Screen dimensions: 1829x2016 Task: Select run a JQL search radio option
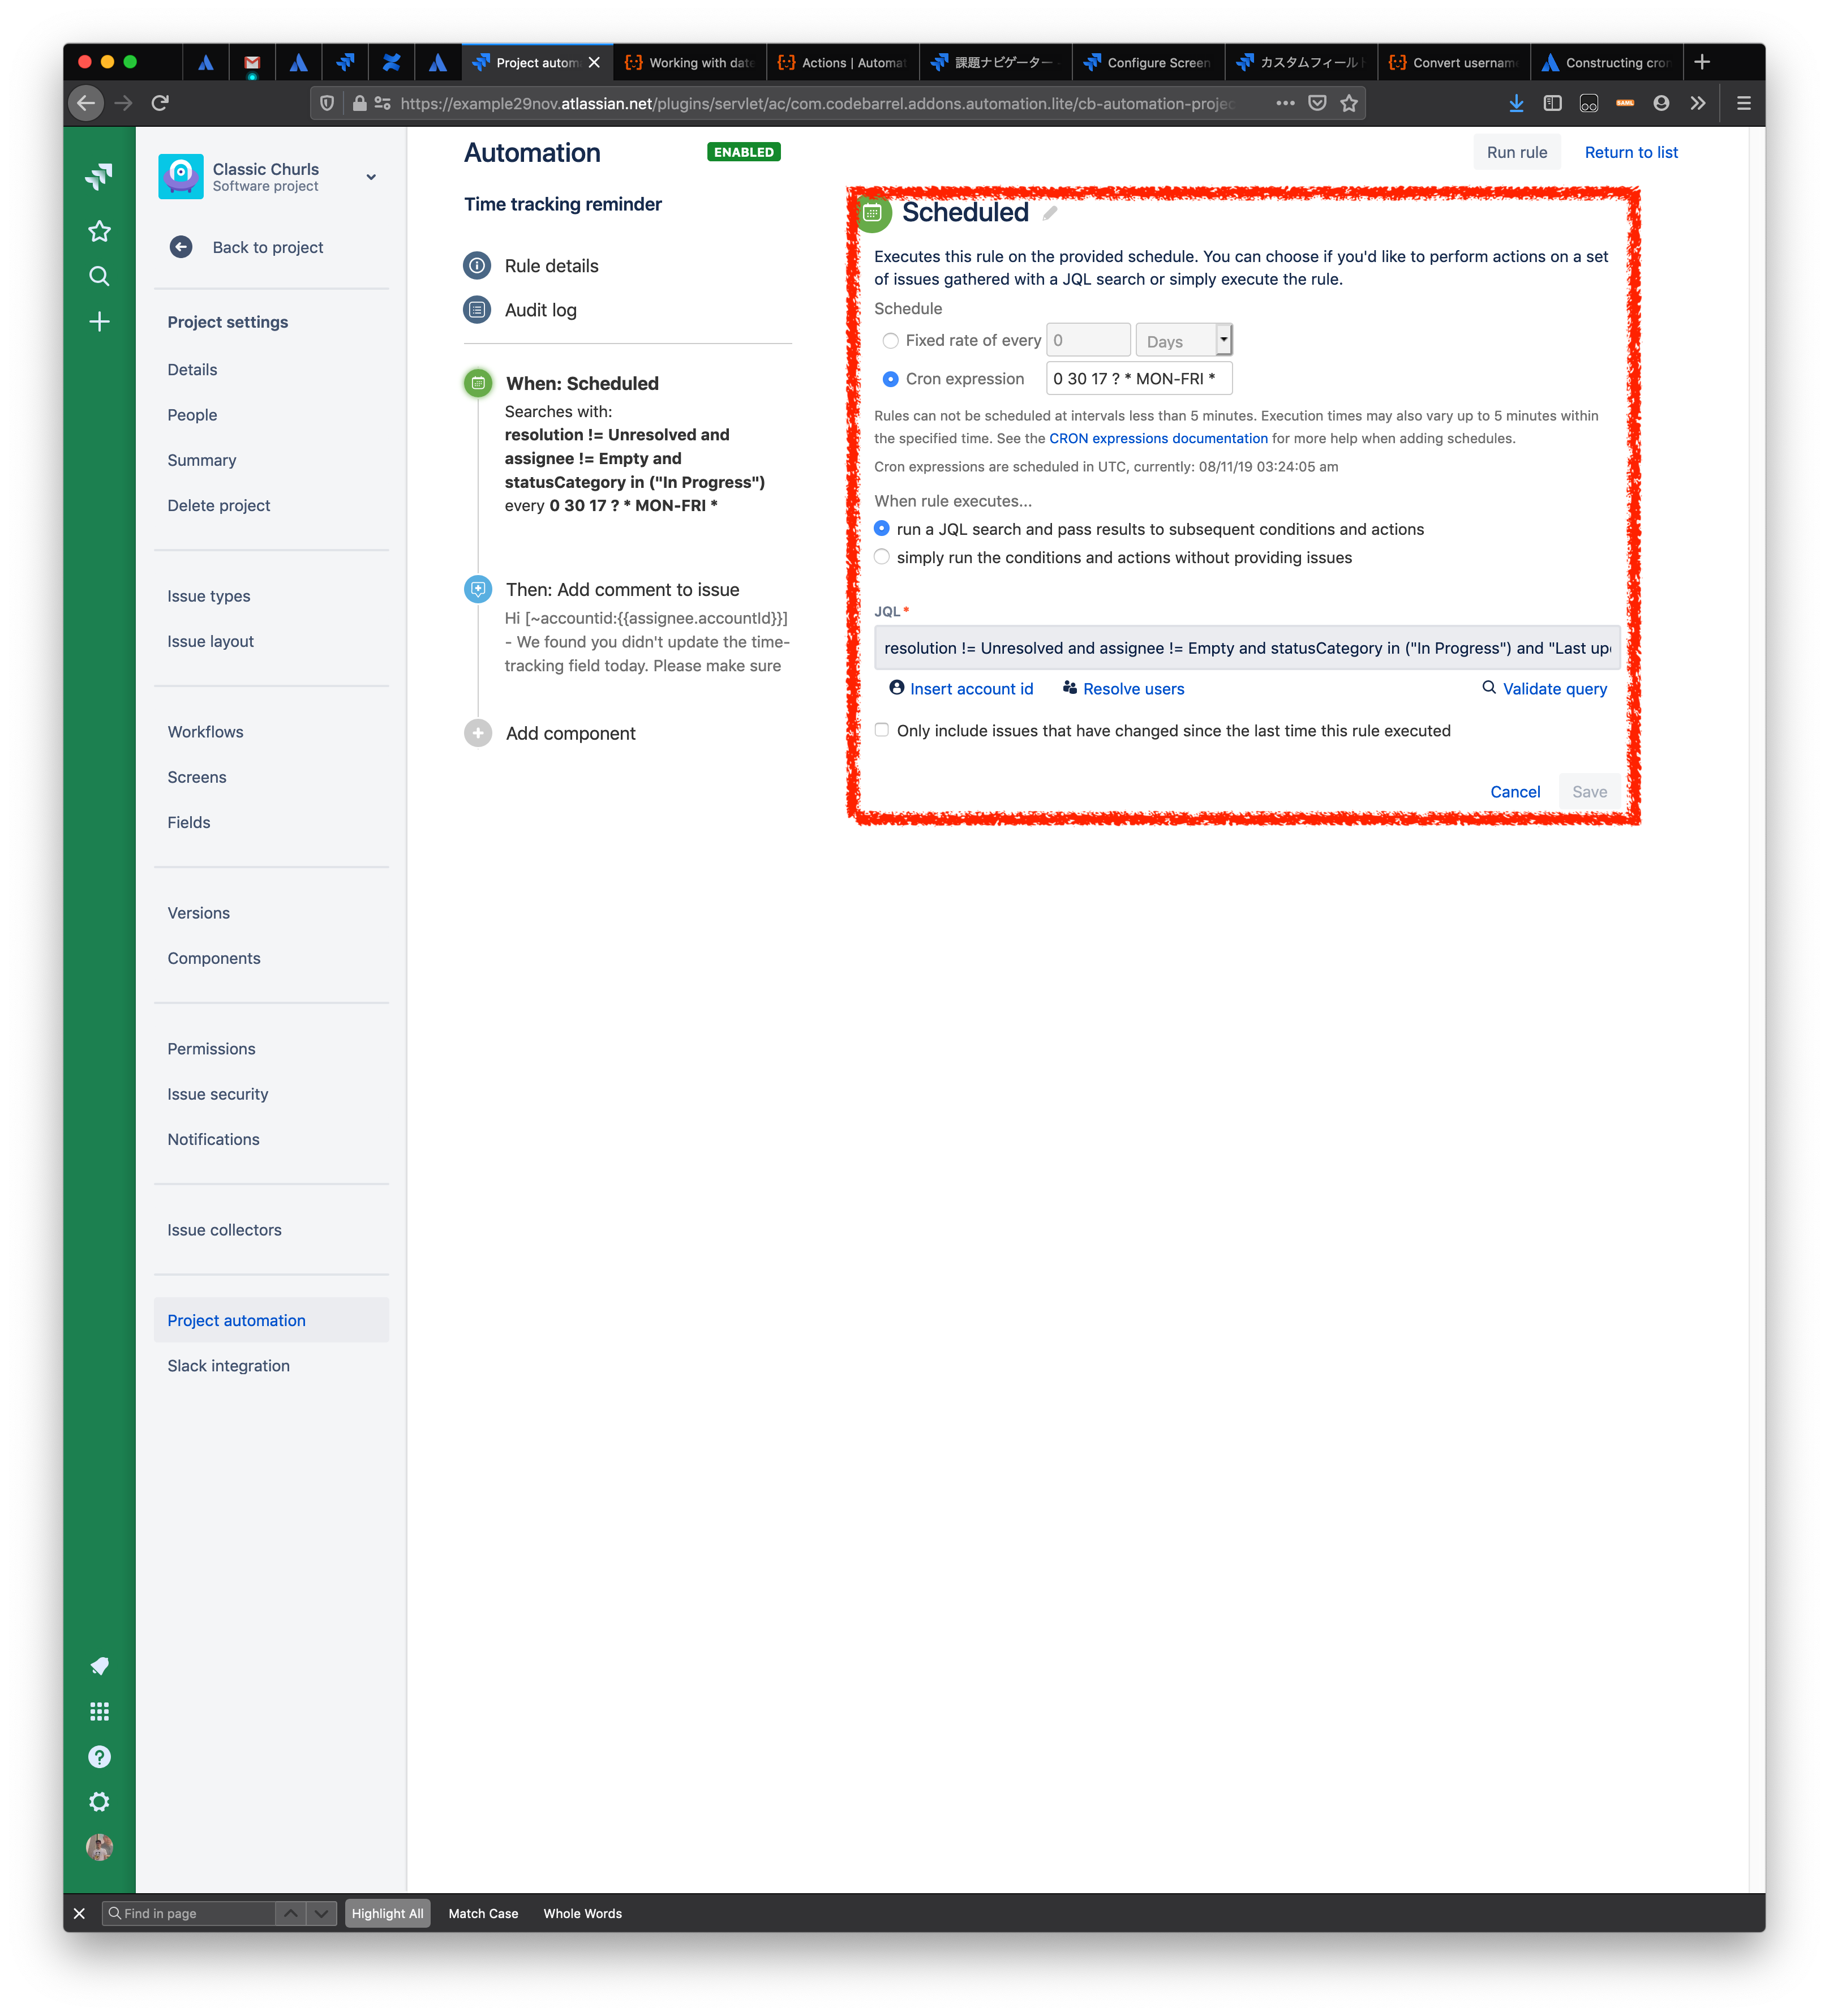(x=881, y=528)
